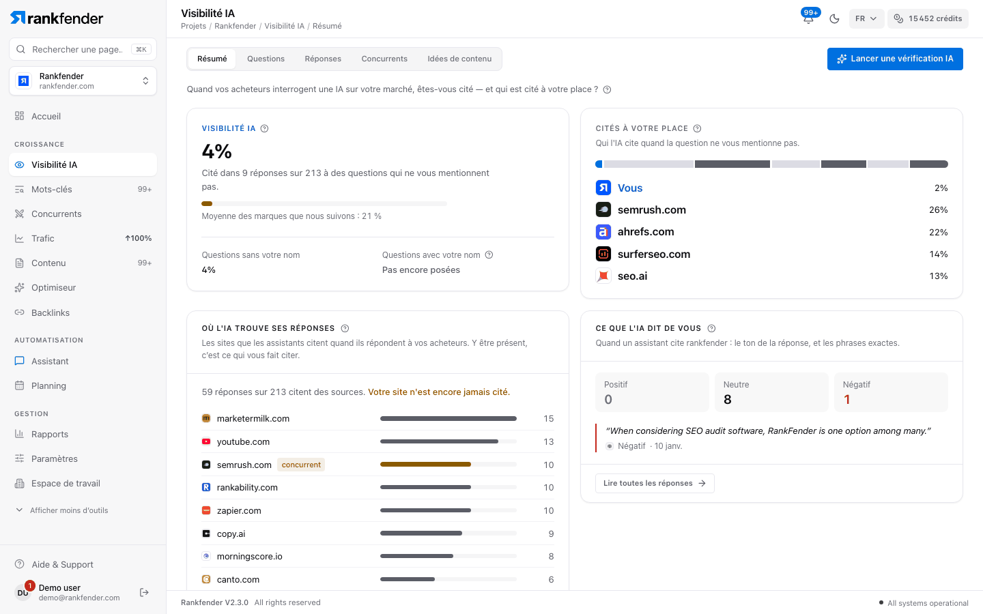This screenshot has width=983, height=614.
Task: Click the Visibilité IA 4% progress bar
Action: pos(324,203)
